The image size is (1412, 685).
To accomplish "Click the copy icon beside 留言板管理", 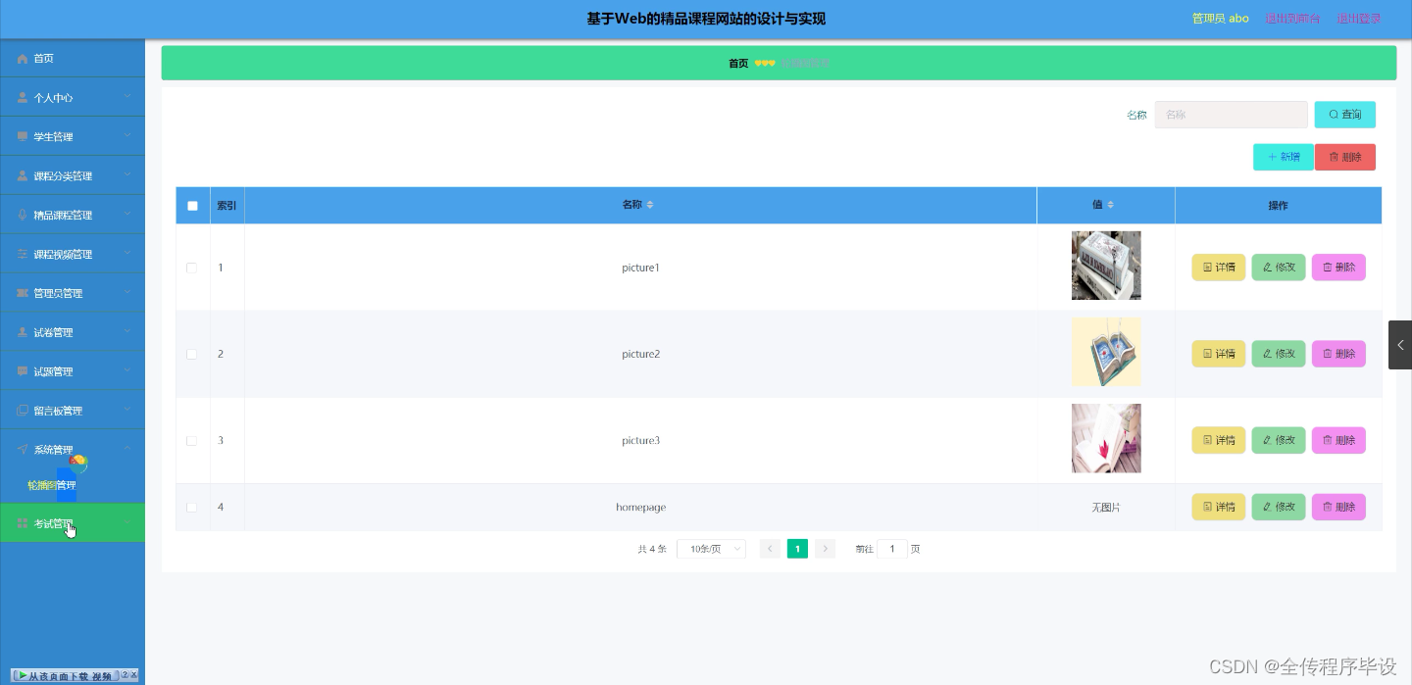I will point(23,411).
